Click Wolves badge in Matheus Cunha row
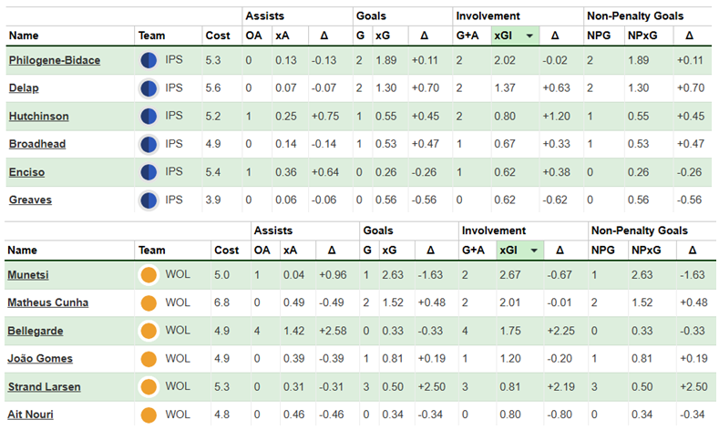The width and height of the screenshot is (719, 430). point(149,302)
